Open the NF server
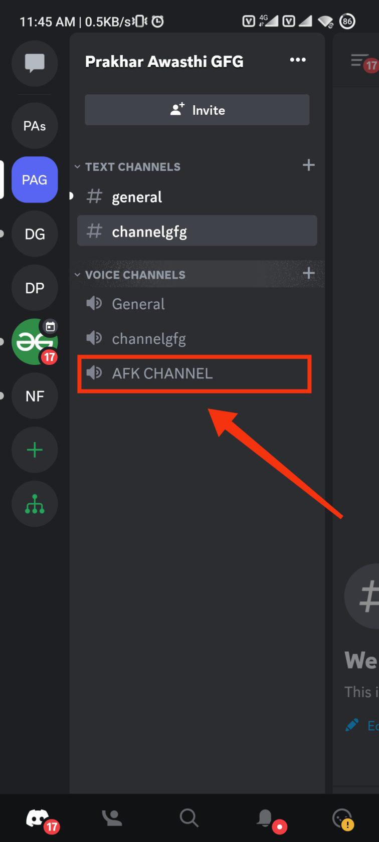379x842 pixels. [x=35, y=396]
